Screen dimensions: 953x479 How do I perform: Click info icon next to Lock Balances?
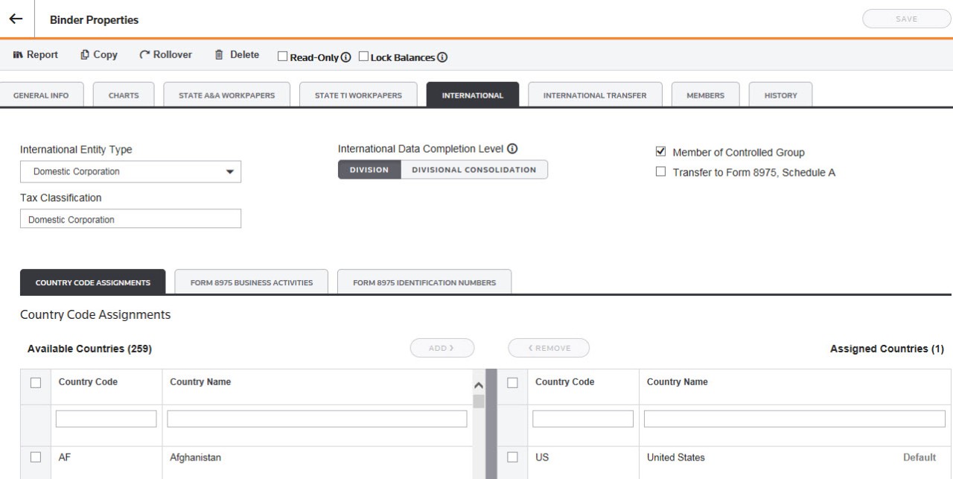442,58
